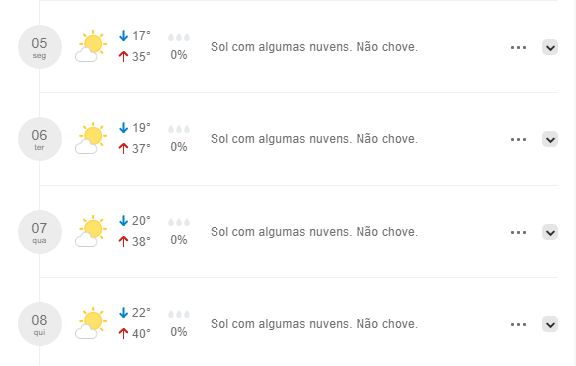Image resolution: width=576 pixels, height=366 pixels.
Task: Click the sun-and-cloud weather icon for day 05
Action: coord(91,46)
